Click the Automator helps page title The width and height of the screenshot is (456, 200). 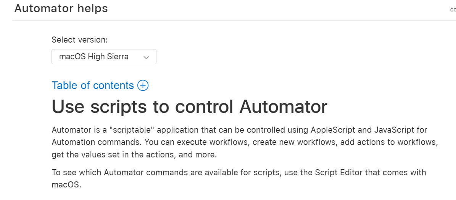pos(61,8)
